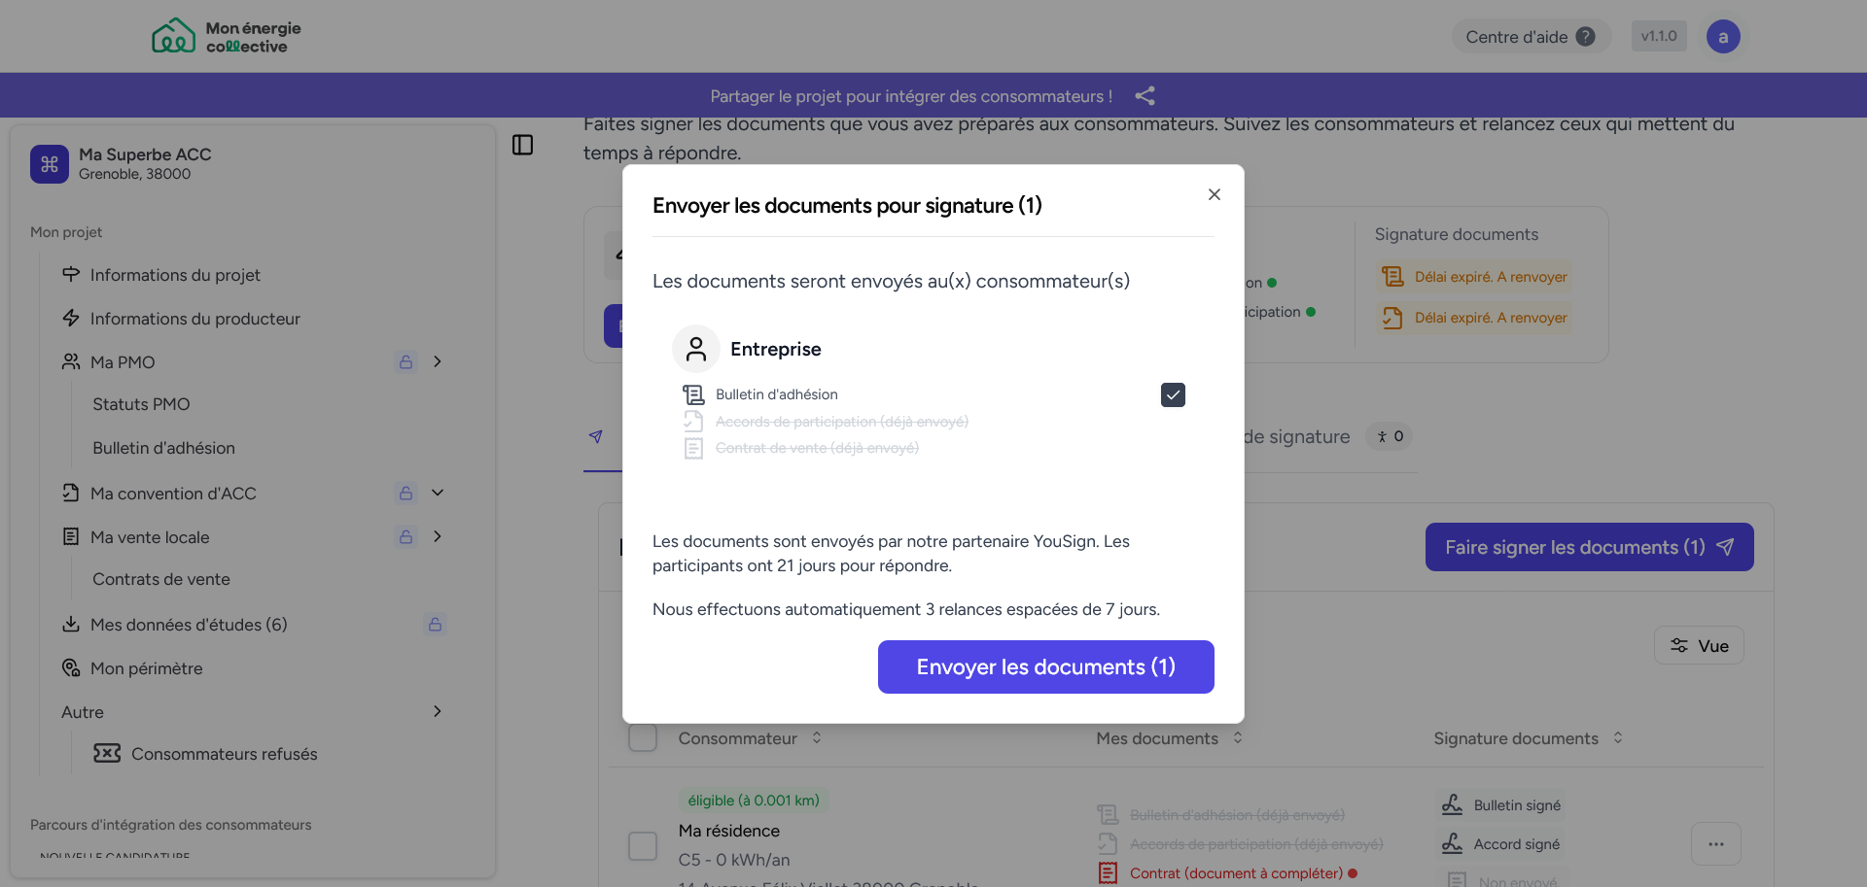Select Bulletin d'adhésion in sidebar

tap(163, 448)
